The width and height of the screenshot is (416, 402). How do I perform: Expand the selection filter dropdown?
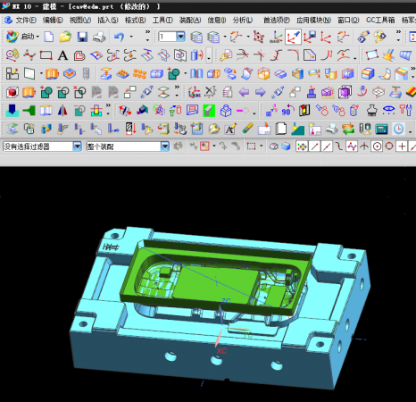click(77, 147)
